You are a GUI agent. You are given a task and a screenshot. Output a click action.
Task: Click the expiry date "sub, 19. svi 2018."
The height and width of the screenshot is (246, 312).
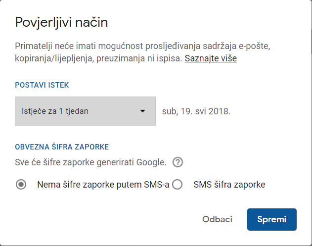pyautogui.click(x=196, y=111)
